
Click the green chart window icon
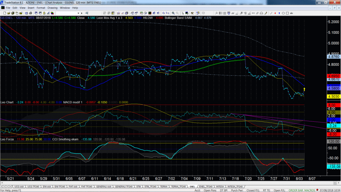[150, 13]
